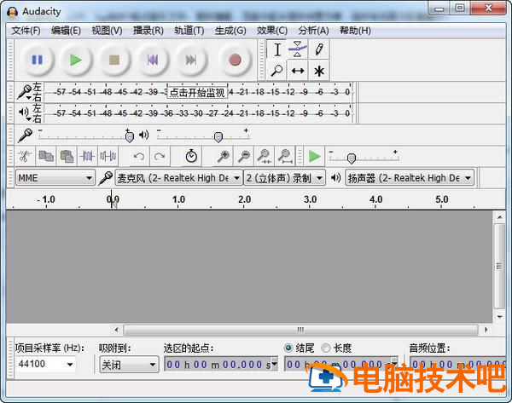Adjust the playback volume slider
Image resolution: width=512 pixels, height=403 pixels.
click(218, 137)
